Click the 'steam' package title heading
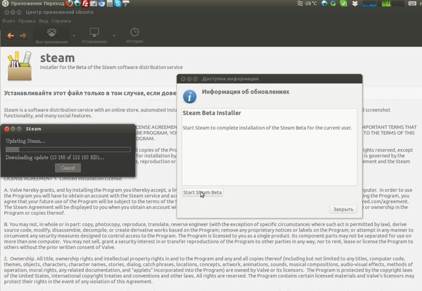This screenshot has height=291, width=422. [57, 58]
